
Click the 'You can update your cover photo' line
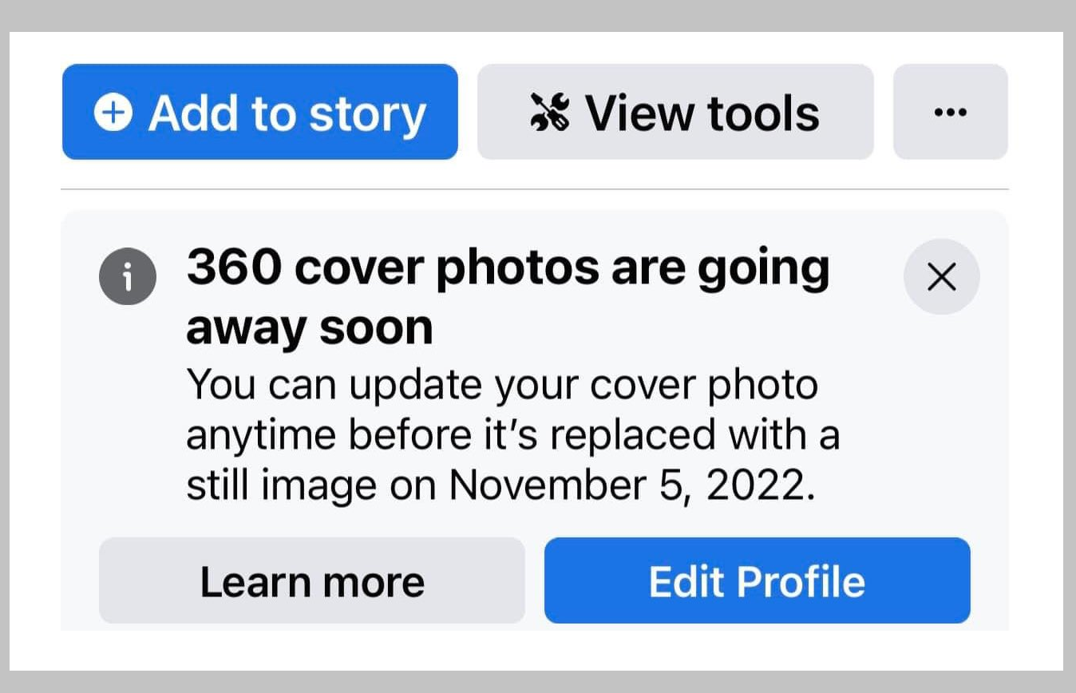[502, 386]
